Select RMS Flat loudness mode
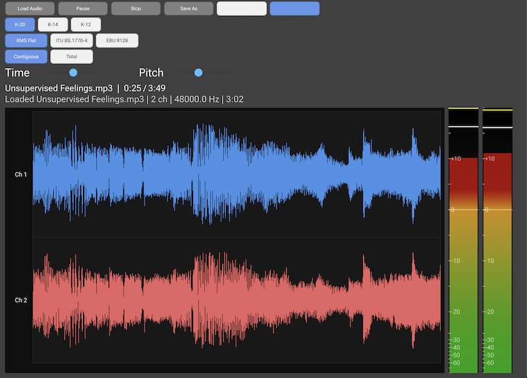 tap(26, 40)
